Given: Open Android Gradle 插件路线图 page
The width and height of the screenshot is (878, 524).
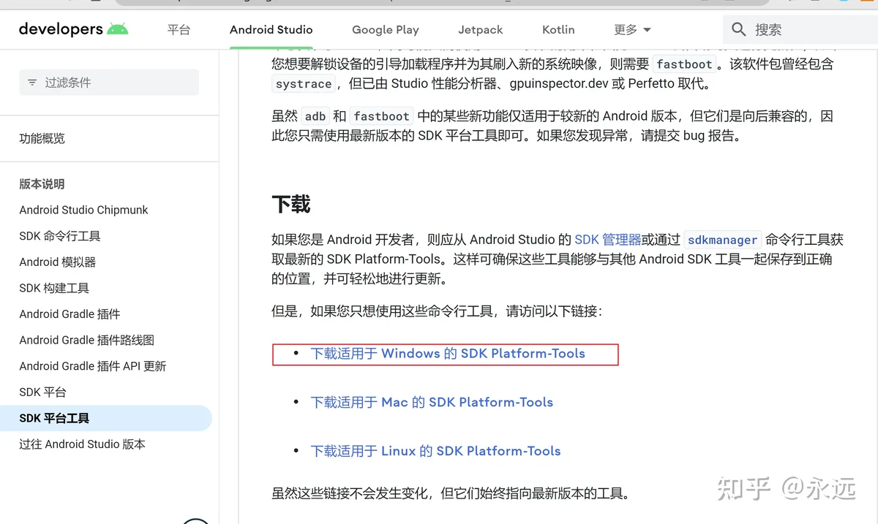Looking at the screenshot, I should coord(86,340).
